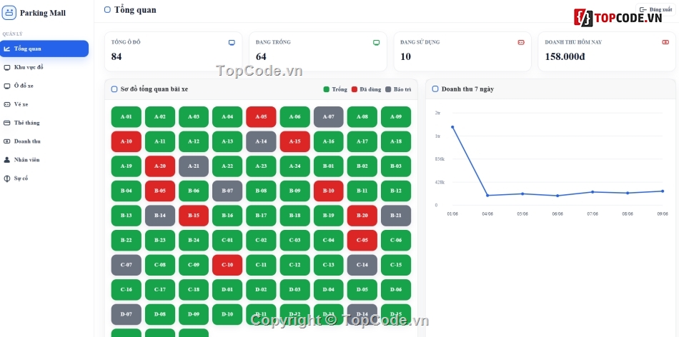Select maintenance slot D-07
This screenshot has height=337, width=679.
(x=127, y=314)
